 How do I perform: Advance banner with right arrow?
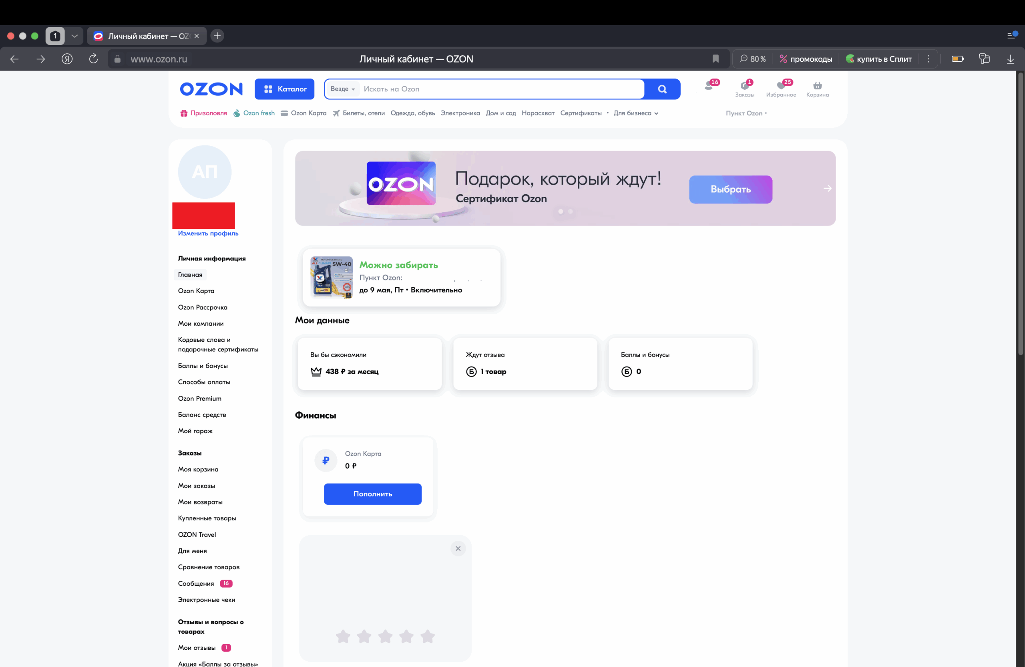[x=827, y=188]
